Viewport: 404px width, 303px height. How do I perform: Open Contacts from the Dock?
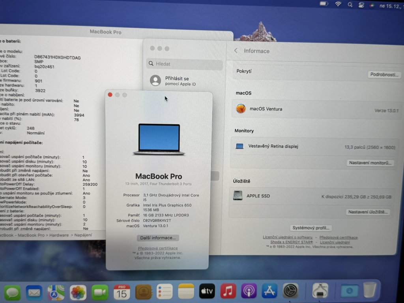click(144, 292)
